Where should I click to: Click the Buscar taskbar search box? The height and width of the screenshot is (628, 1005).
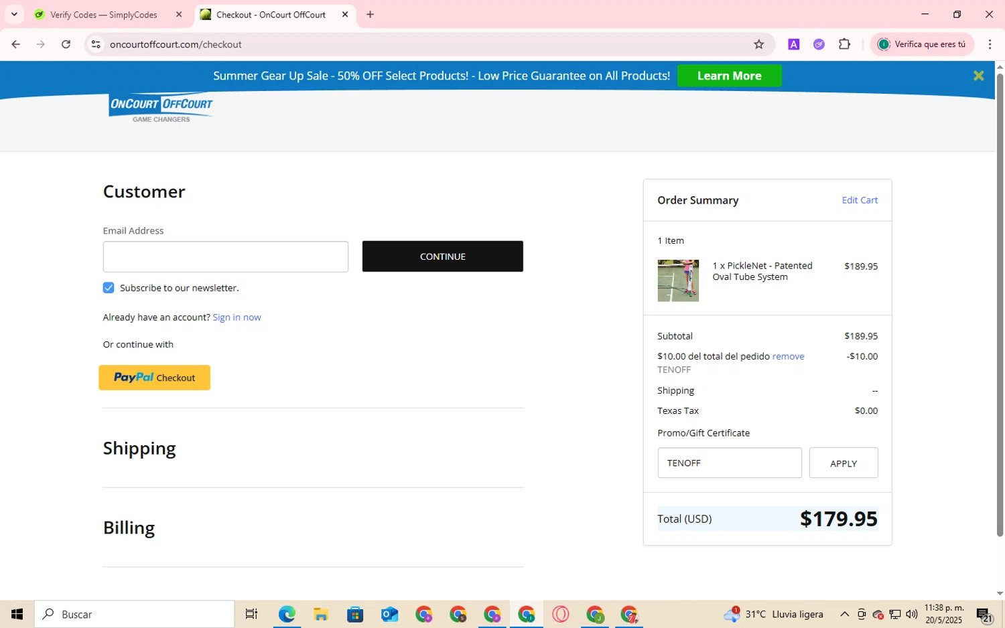(x=134, y=614)
